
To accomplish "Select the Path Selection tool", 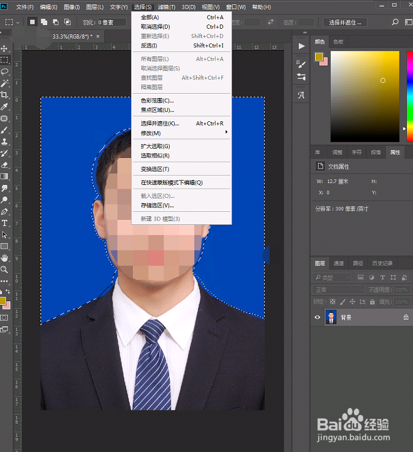I will pyautogui.click(x=4, y=235).
